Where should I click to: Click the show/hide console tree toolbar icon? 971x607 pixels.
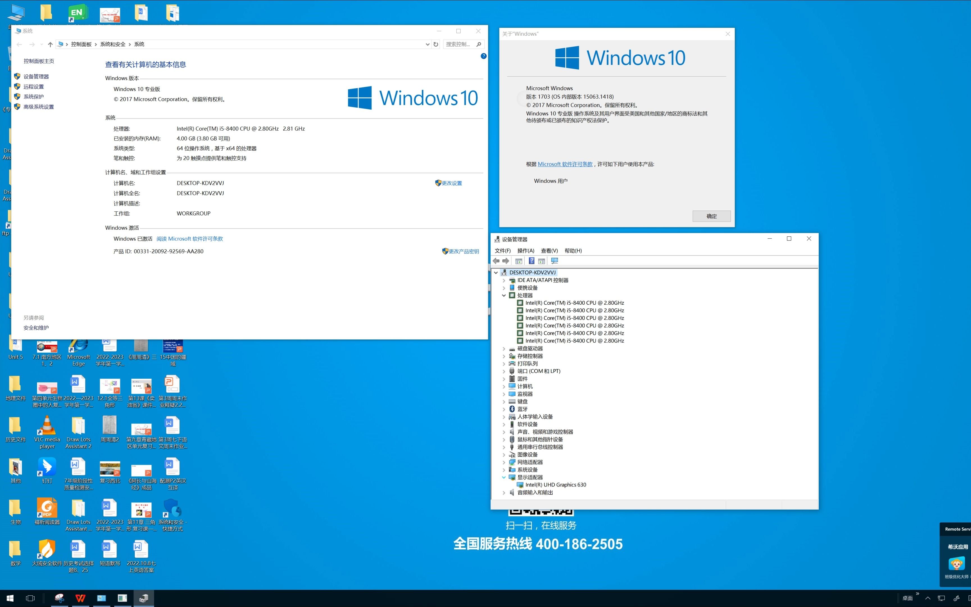(519, 261)
